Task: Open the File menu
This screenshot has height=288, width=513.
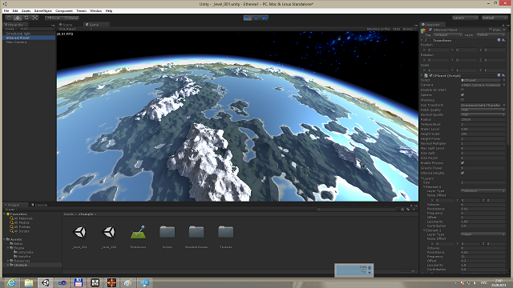Action: coord(6,10)
